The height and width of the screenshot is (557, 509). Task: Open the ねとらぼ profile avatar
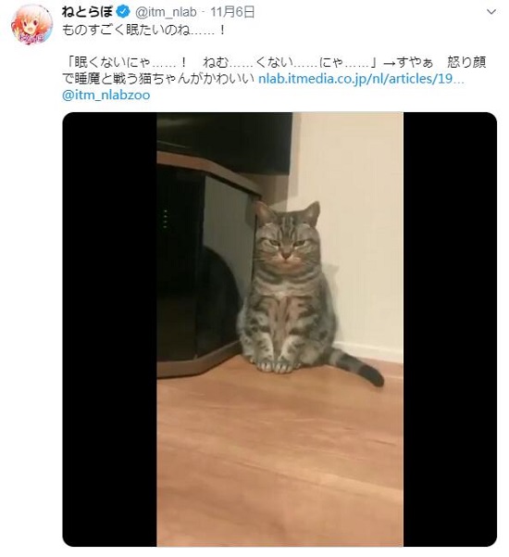(31, 24)
